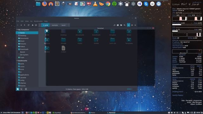Select the sardi path tab
The height and width of the screenshot is (114, 203).
coord(63,25)
